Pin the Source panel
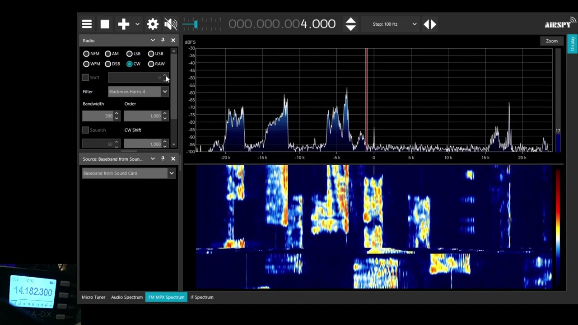The height and width of the screenshot is (325, 578). point(163,159)
